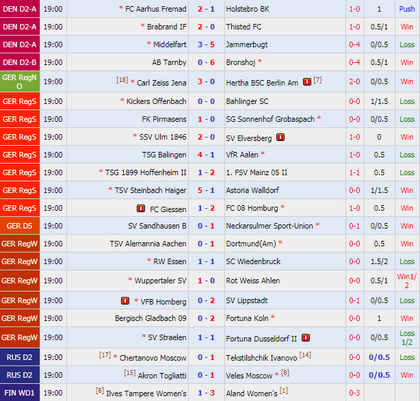Click rank [14] beside Tekstilshchik Ivanovo

click(305, 355)
